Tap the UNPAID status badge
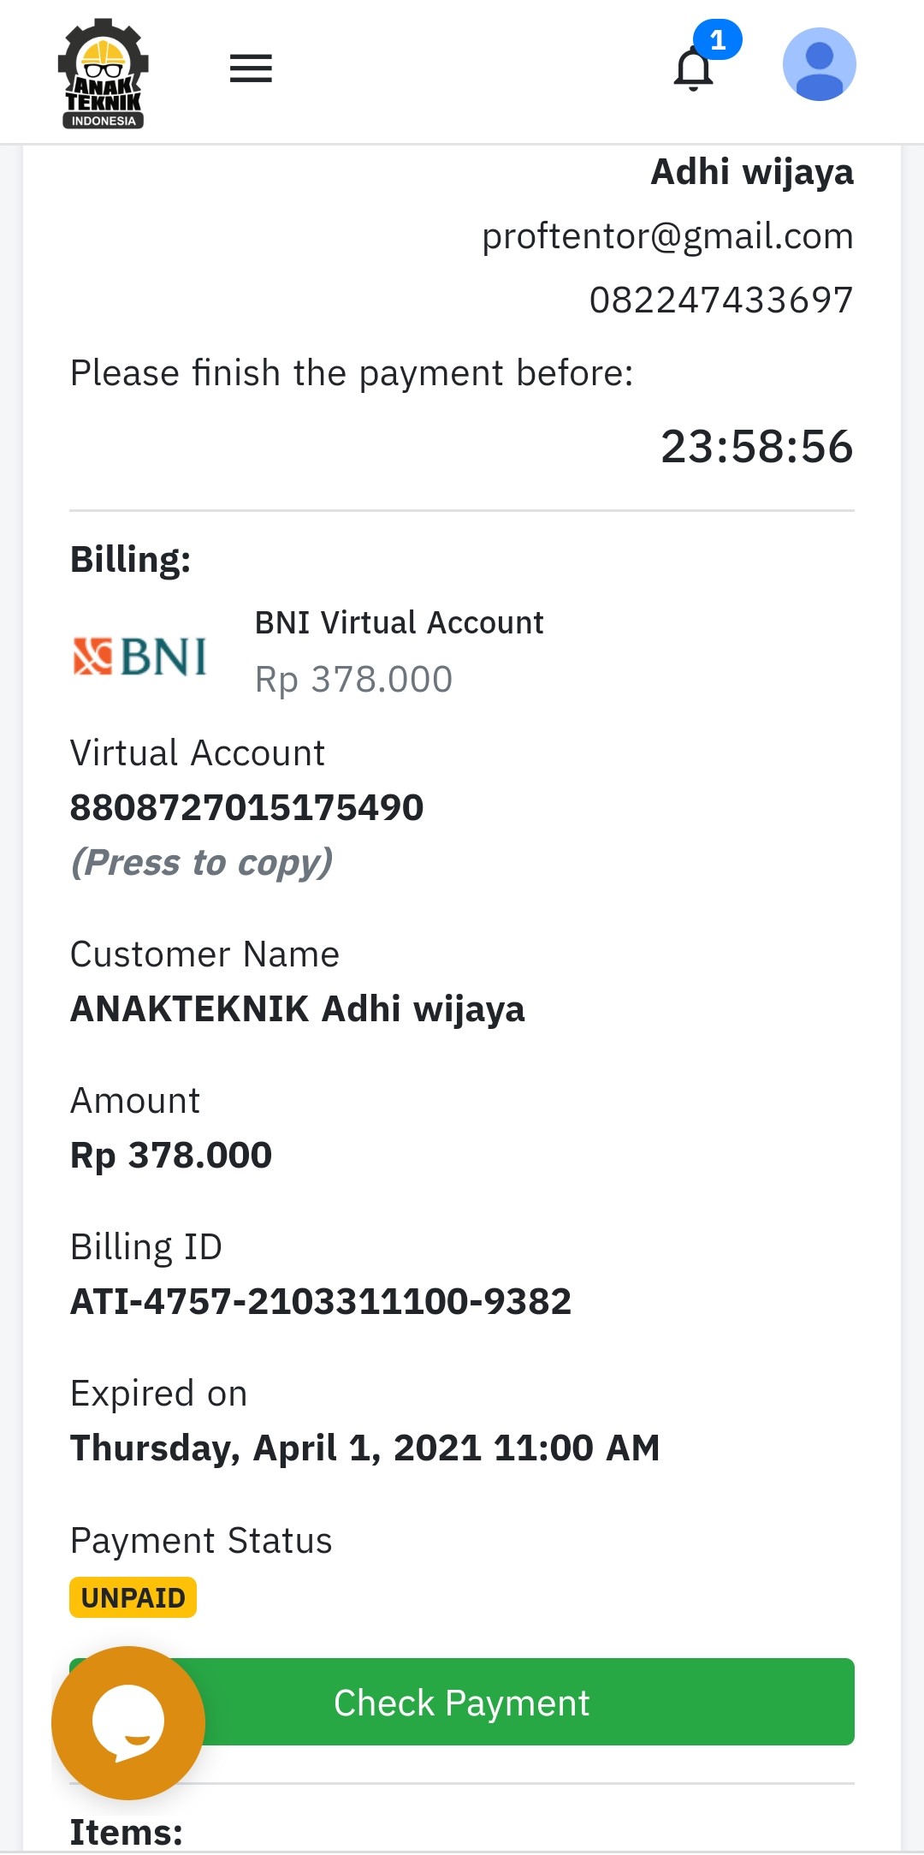 (x=133, y=1597)
